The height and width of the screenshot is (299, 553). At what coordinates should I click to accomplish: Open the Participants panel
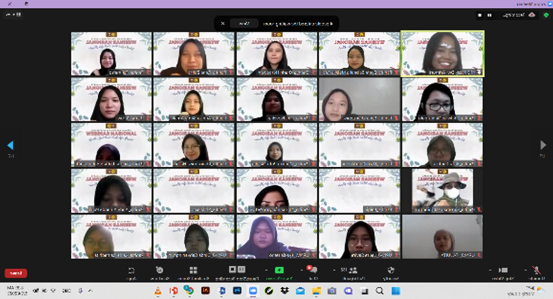click(x=353, y=270)
